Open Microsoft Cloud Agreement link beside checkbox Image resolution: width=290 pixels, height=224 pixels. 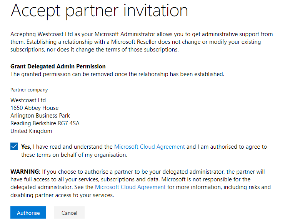150,147
